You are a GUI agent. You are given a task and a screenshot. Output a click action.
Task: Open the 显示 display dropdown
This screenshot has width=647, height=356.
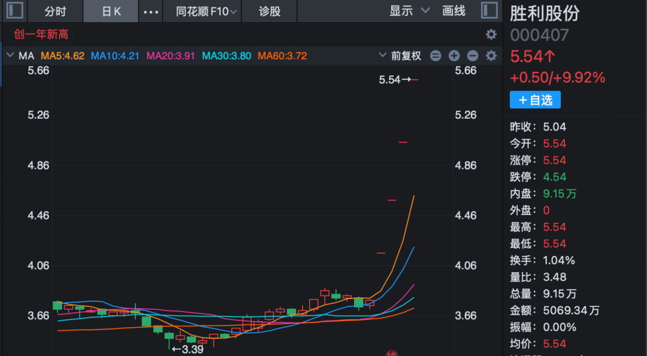409,11
